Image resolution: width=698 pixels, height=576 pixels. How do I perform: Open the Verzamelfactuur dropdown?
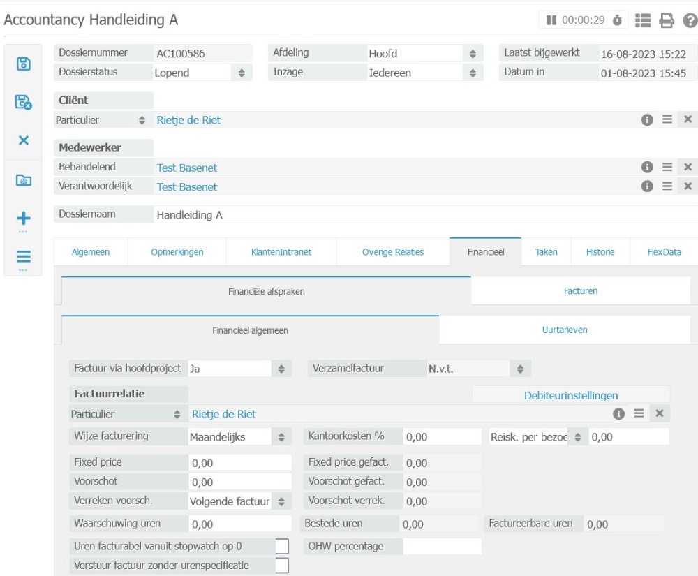[519, 369]
